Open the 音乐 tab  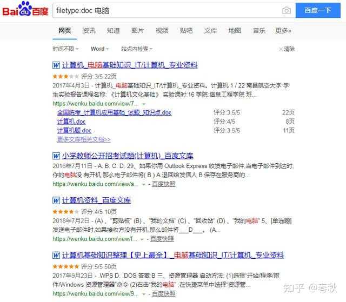(x=259, y=31)
